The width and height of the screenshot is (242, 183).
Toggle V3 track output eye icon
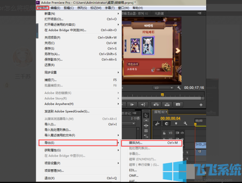[x=182, y=133]
